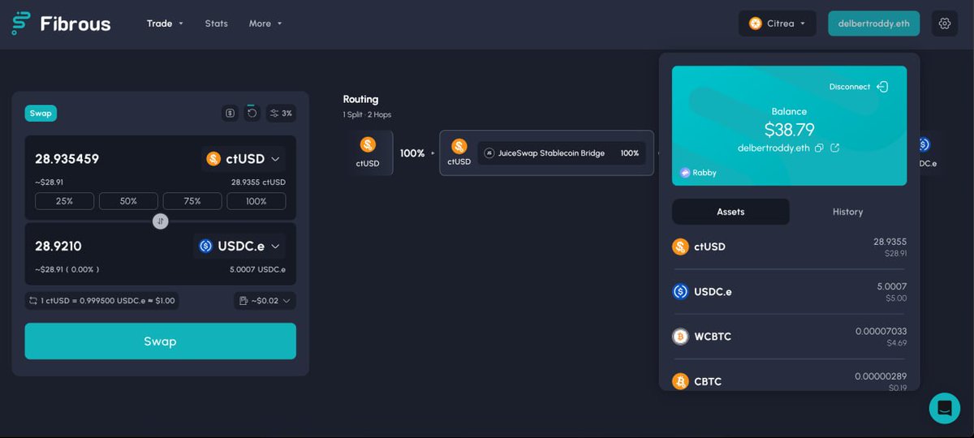Click the USDC.e asset icon in Assets list
Image resolution: width=974 pixels, height=438 pixels.
(680, 291)
